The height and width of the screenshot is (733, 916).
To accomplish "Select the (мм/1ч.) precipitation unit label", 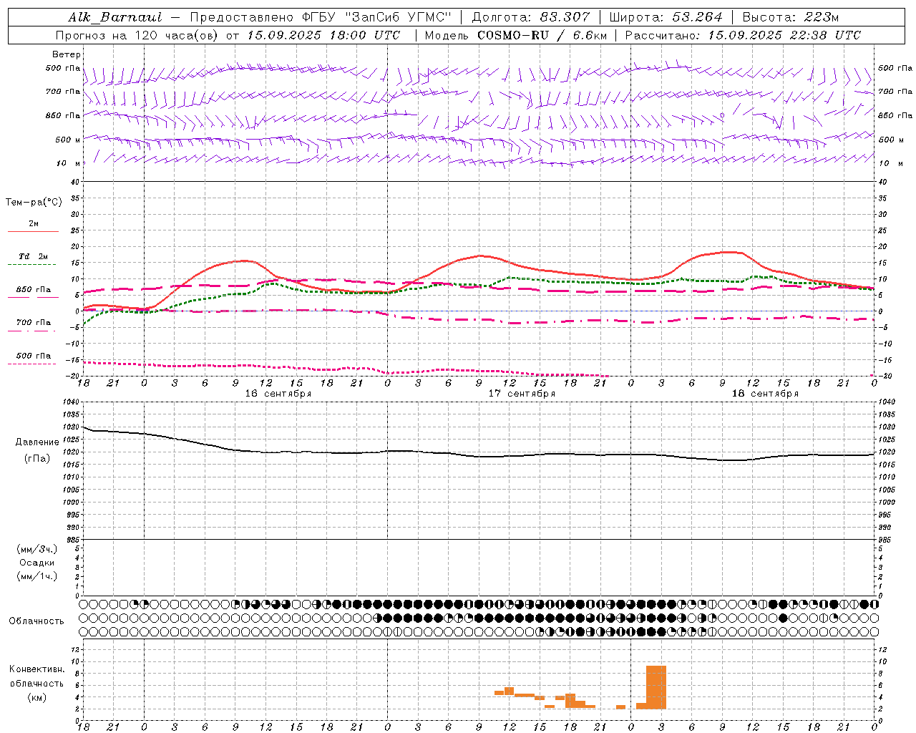I will [x=37, y=576].
